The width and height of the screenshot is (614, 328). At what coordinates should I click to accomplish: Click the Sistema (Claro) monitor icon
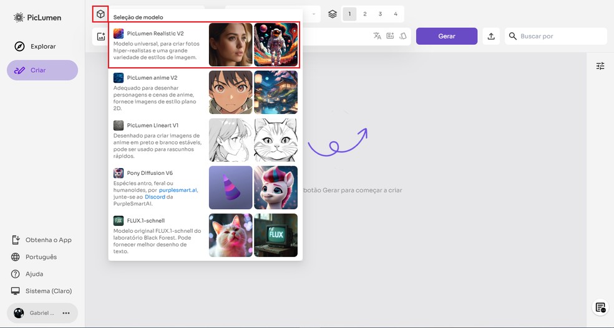[15, 291]
